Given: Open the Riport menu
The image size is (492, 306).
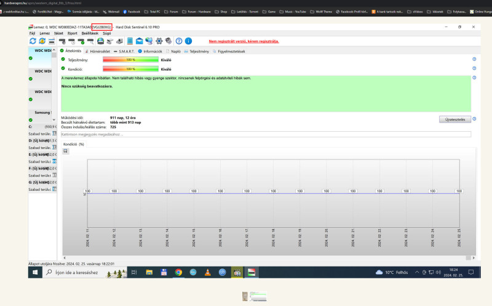Looking at the screenshot, I should pos(72,33).
